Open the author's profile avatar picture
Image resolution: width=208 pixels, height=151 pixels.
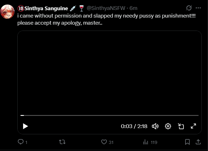(x=8, y=12)
